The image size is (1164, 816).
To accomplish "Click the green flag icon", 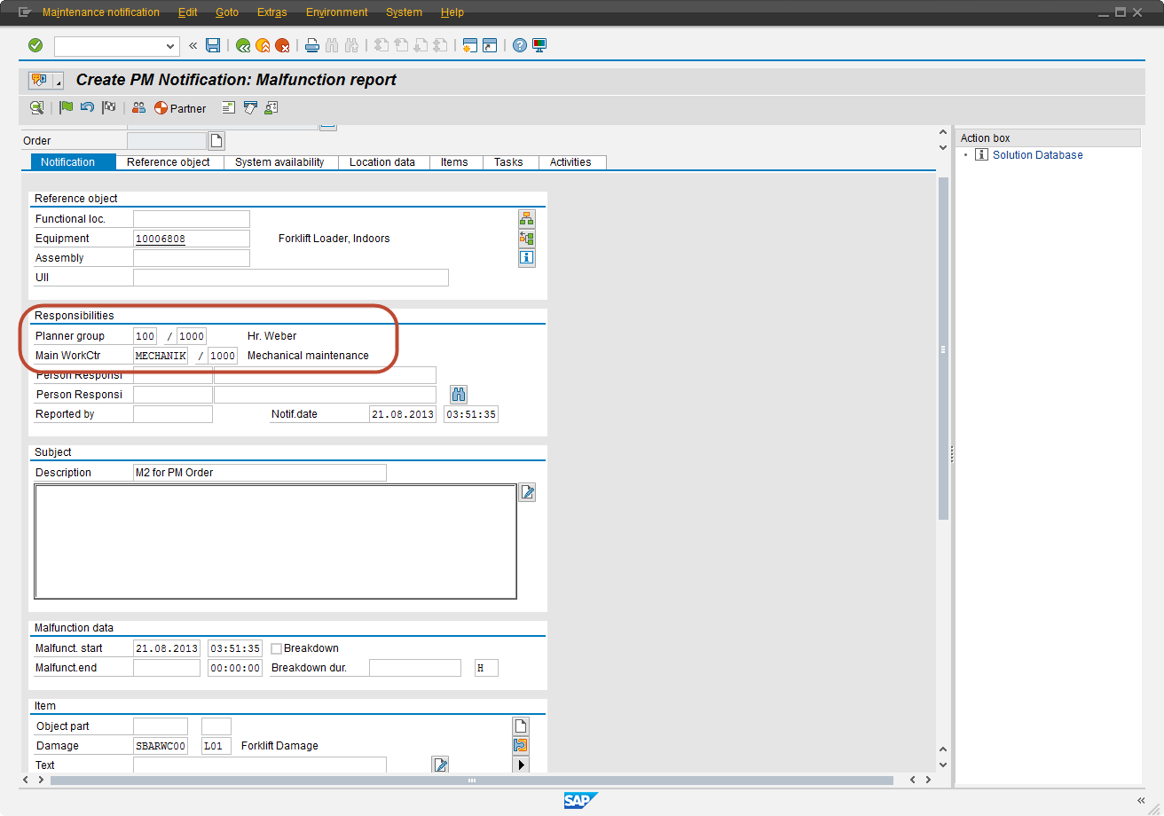I will tap(67, 108).
